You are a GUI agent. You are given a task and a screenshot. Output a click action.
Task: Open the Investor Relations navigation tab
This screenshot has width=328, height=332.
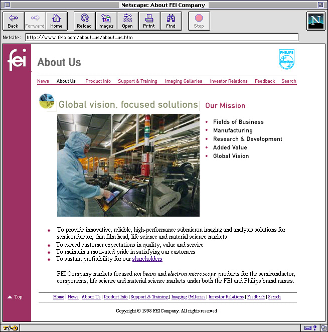click(x=229, y=81)
